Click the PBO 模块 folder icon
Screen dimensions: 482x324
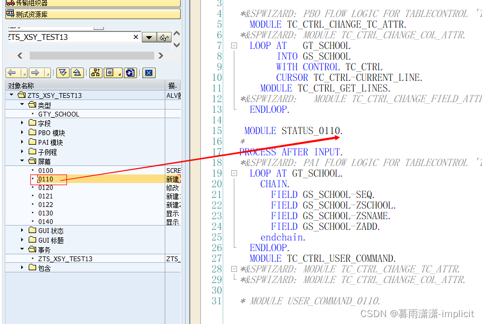[32, 132]
